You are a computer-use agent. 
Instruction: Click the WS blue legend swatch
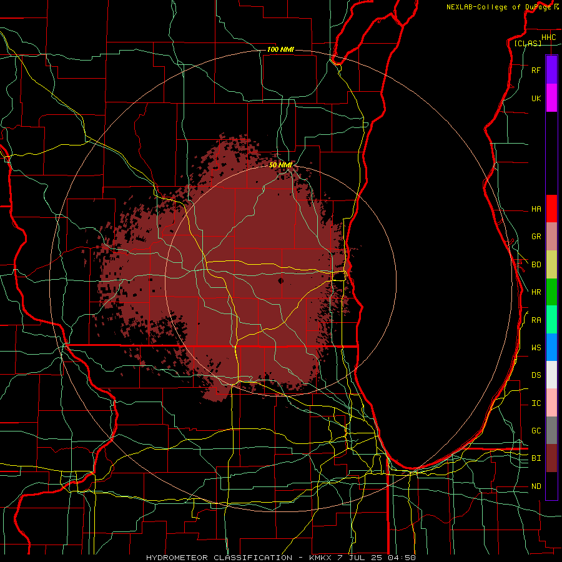(x=551, y=347)
